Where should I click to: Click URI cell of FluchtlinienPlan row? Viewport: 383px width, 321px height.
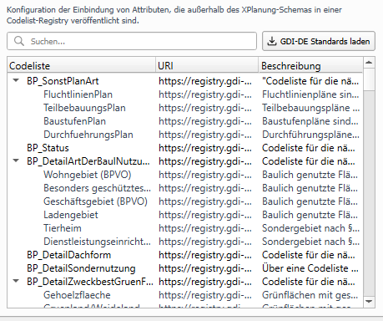(205, 94)
